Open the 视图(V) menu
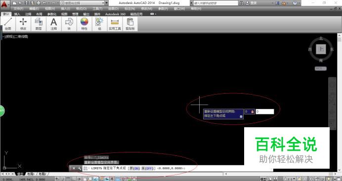This screenshot has height=181, width=342. pos(50,9)
